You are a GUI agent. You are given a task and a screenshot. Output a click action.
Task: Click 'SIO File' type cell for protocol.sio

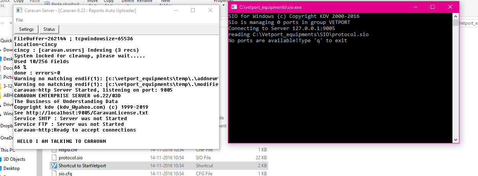click(203, 157)
